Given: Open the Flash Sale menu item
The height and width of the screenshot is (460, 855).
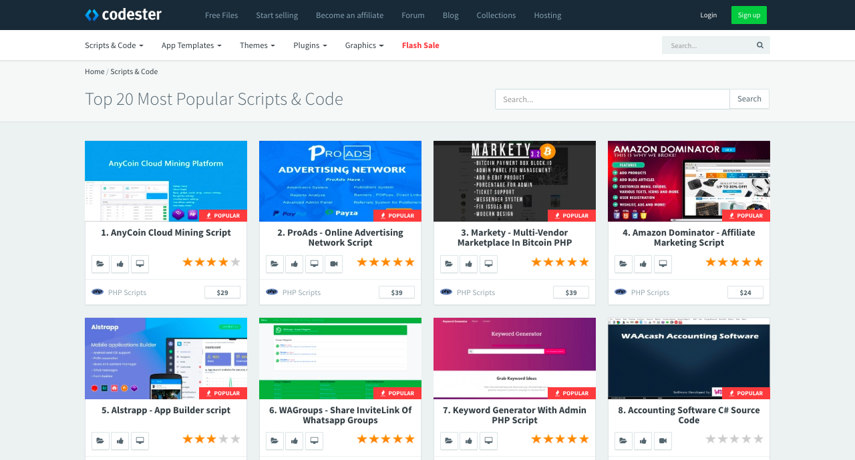Looking at the screenshot, I should [x=421, y=45].
